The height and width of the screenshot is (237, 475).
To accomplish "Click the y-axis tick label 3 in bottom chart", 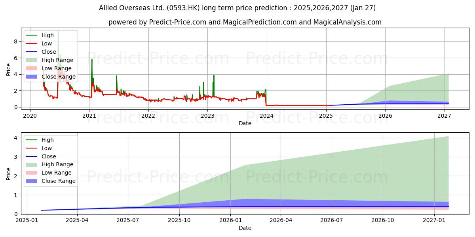I will (x=16, y=157).
